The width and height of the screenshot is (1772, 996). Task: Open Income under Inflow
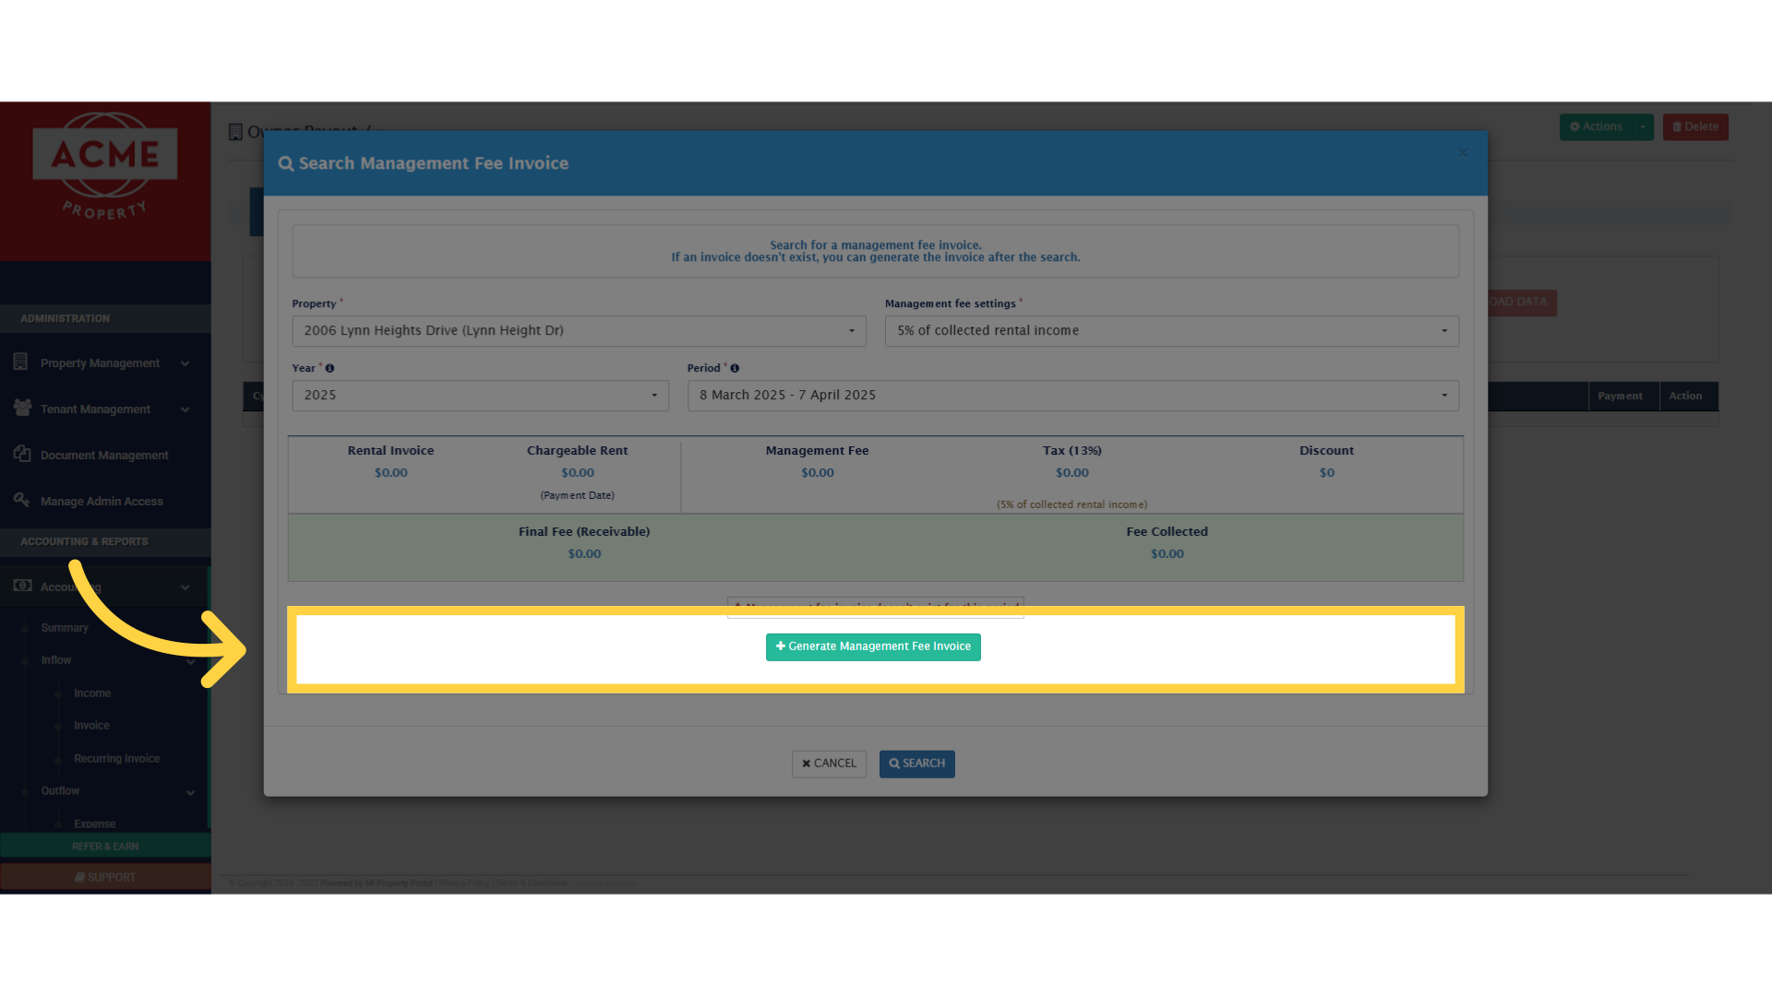pos(92,694)
